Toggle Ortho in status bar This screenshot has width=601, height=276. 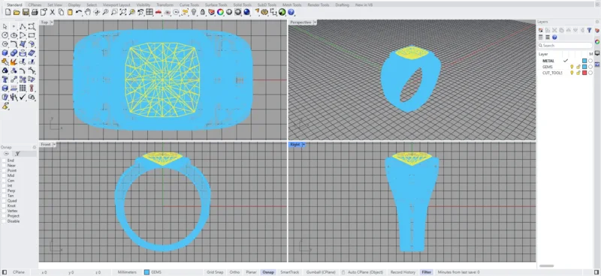point(234,272)
